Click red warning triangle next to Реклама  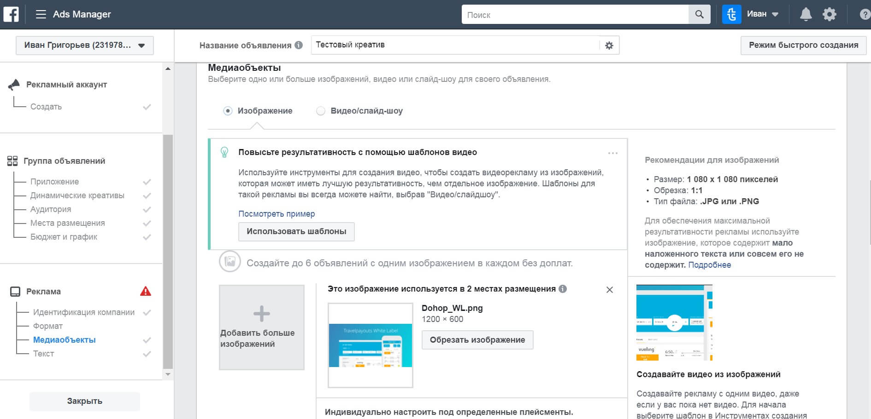tap(146, 291)
